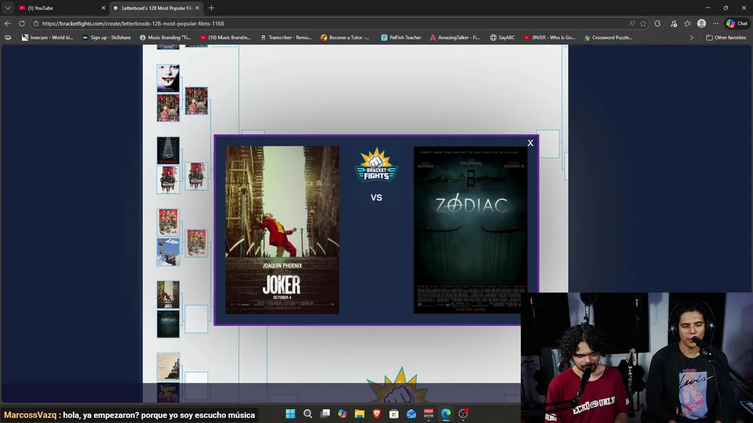This screenshot has height=423, width=753.
Task: Close the YouTube tab
Action: click(x=104, y=8)
